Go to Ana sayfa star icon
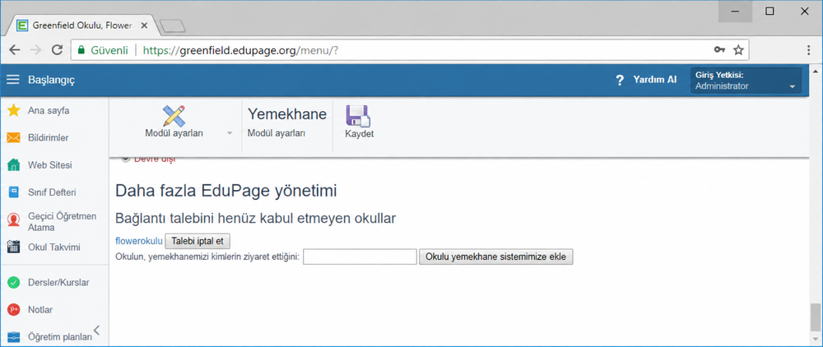823x347 pixels. 14,111
